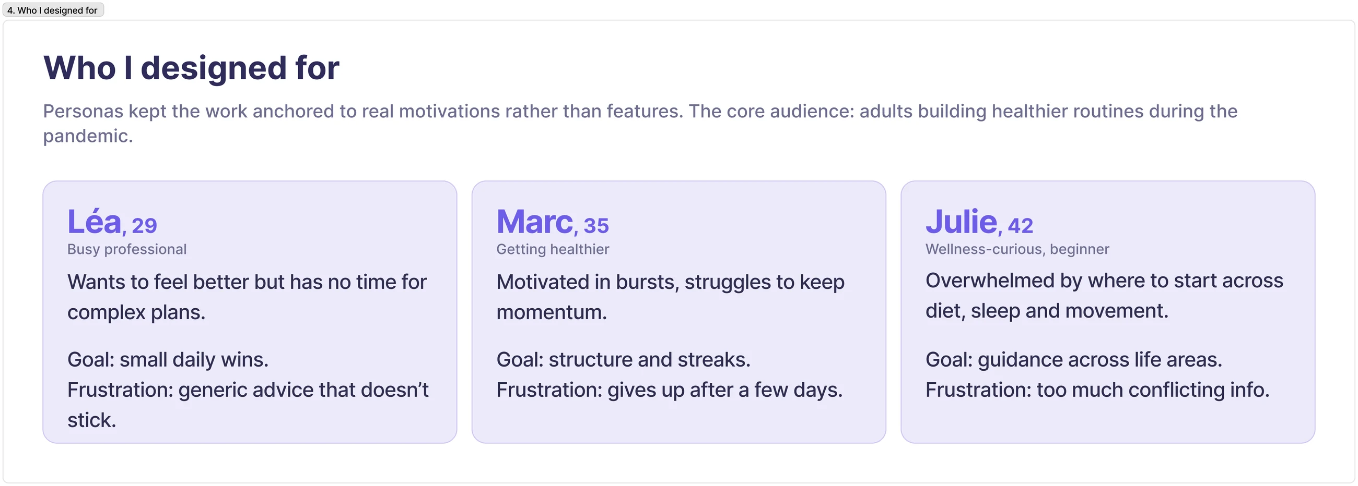Click the name 'Léa, 29'

112,221
